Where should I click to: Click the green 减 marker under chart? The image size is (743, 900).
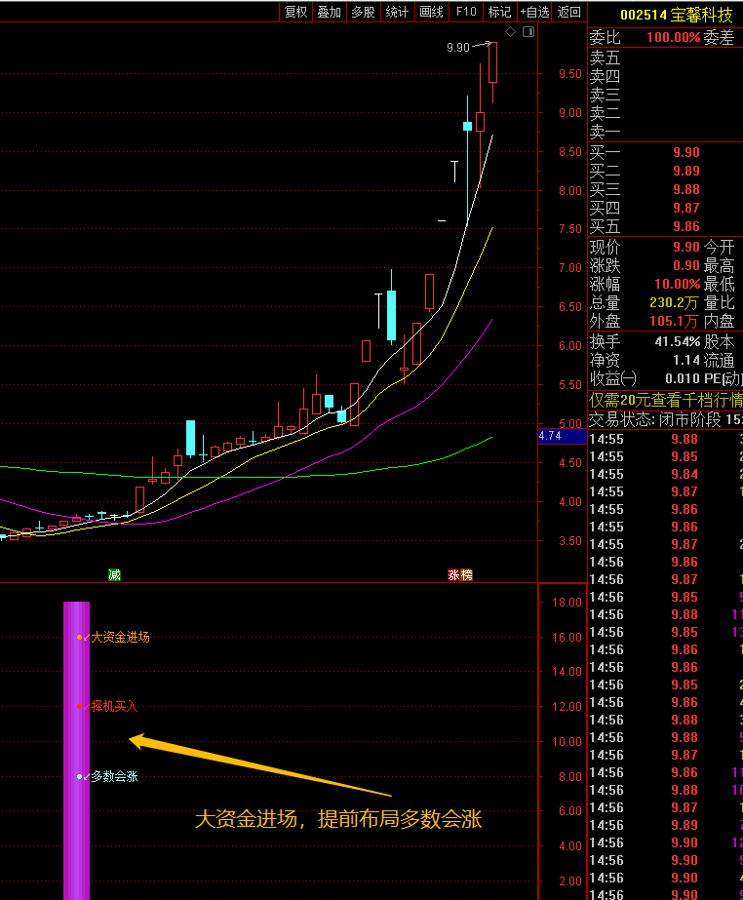click(114, 574)
